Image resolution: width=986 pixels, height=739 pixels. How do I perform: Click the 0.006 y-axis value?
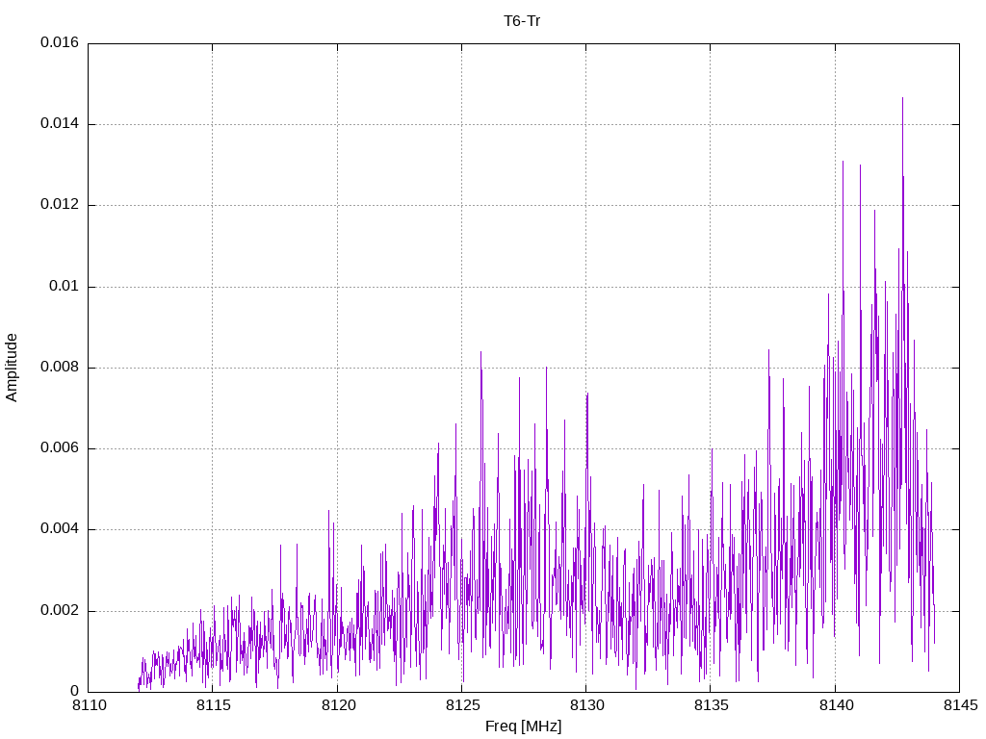tap(60, 448)
